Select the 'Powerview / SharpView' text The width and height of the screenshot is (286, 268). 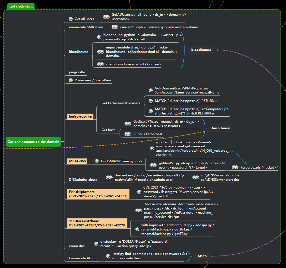93,80
